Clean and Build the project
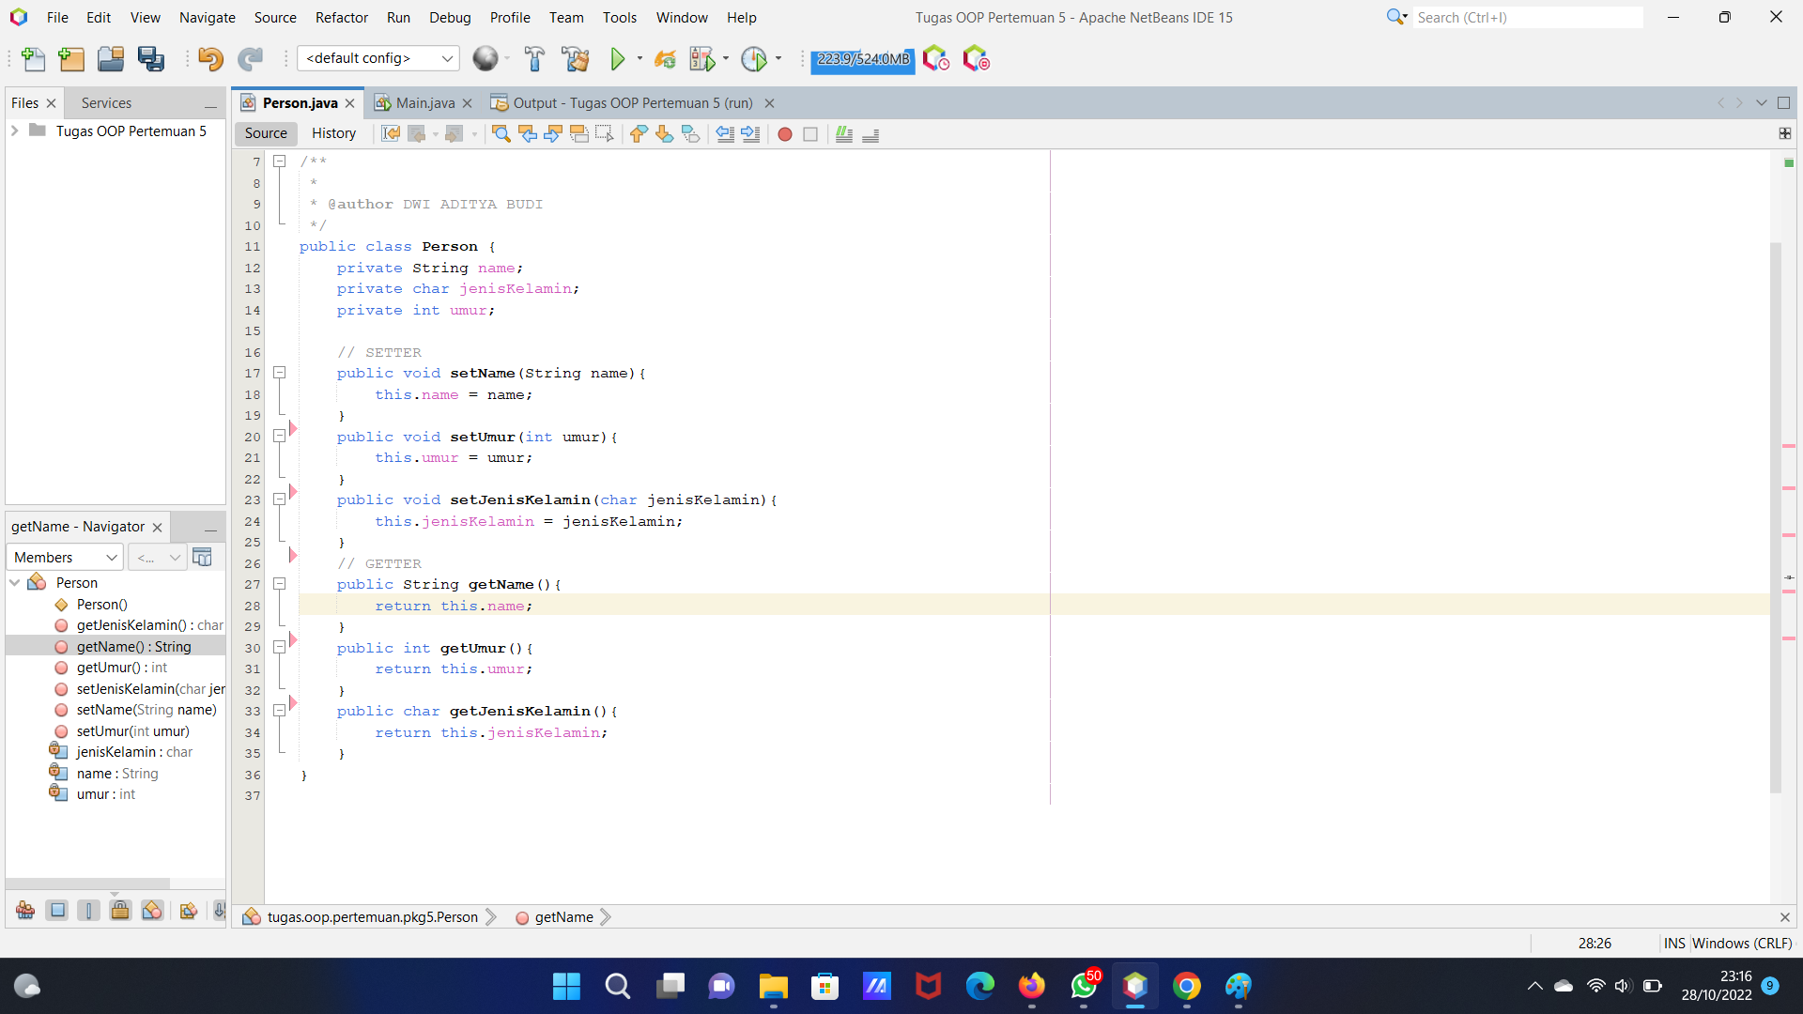1803x1014 pixels. tap(575, 58)
